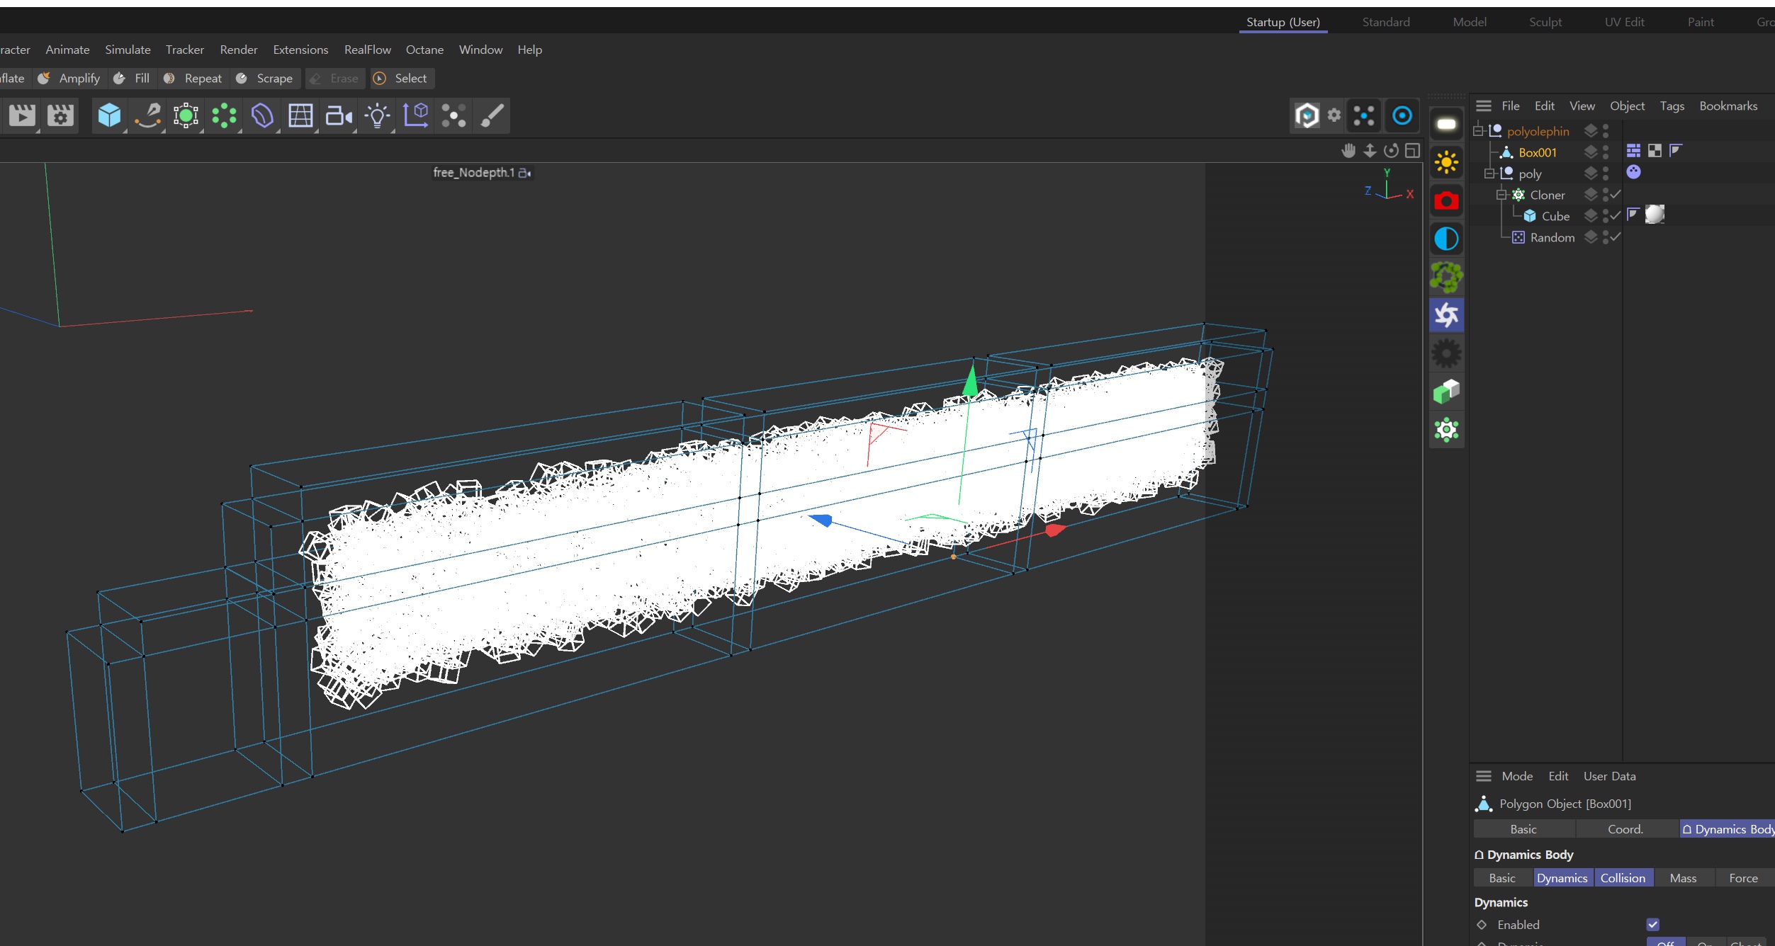Open Edit Render Settings clapperboard-gear icon

60,115
